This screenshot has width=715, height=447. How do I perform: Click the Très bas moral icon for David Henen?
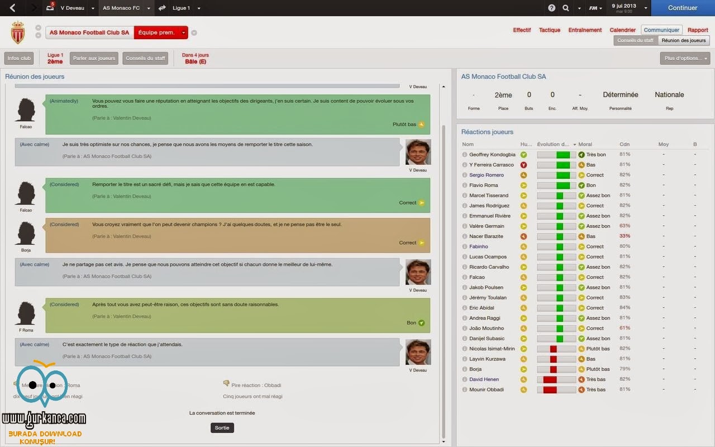[x=581, y=379]
